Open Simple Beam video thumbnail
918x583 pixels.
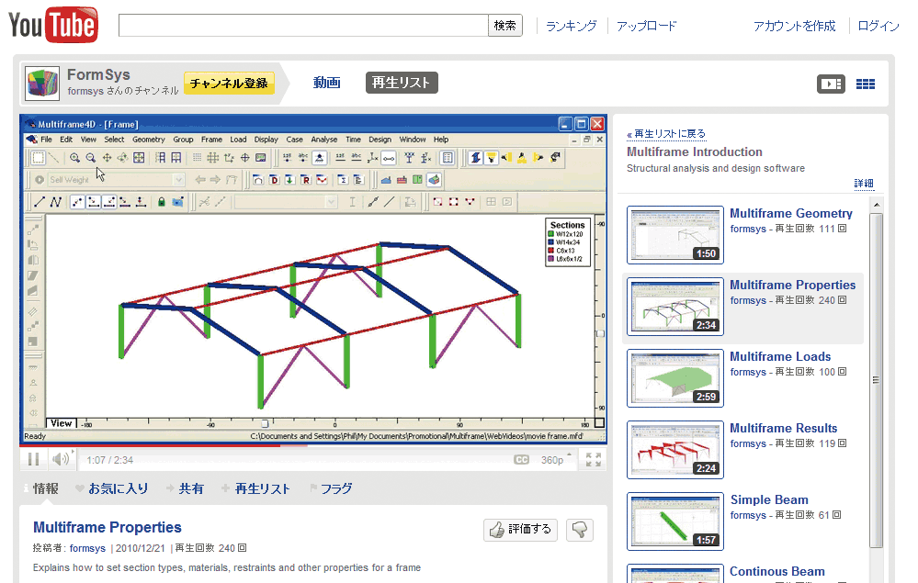[675, 521]
